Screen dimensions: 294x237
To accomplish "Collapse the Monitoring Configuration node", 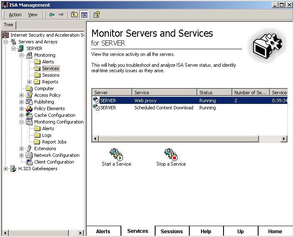I will click(21, 122).
